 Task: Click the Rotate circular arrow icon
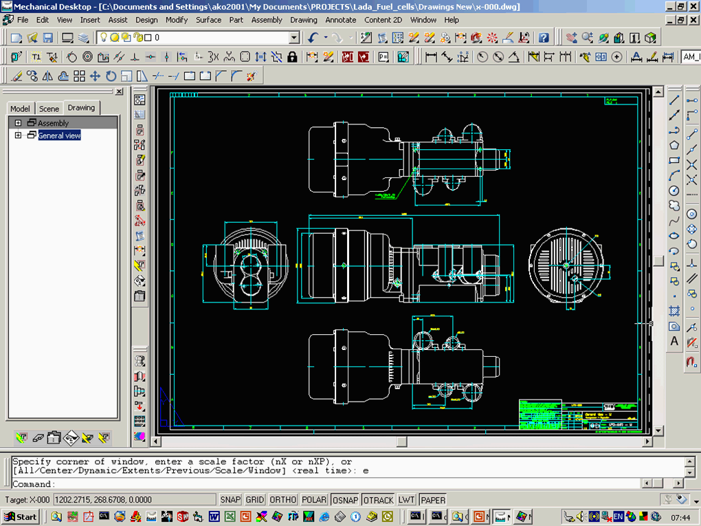[111, 76]
